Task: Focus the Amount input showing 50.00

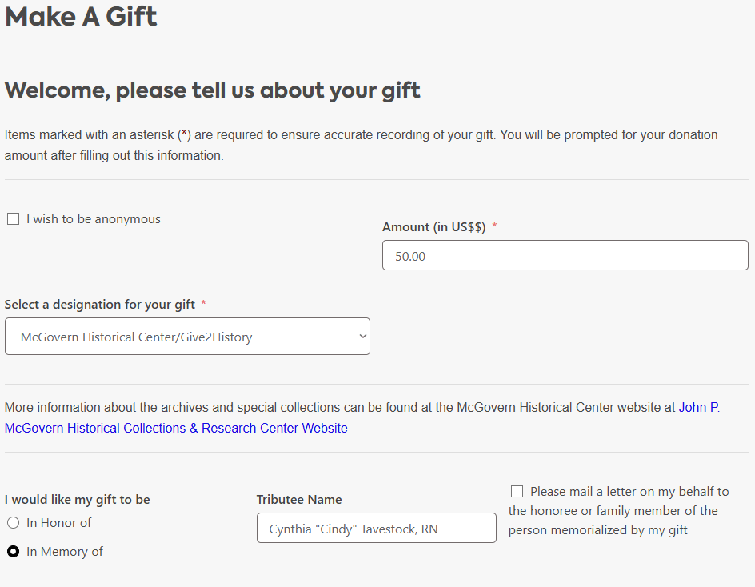Action: click(x=565, y=256)
